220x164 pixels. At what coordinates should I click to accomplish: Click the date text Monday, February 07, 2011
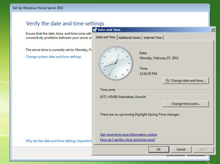(x=159, y=58)
